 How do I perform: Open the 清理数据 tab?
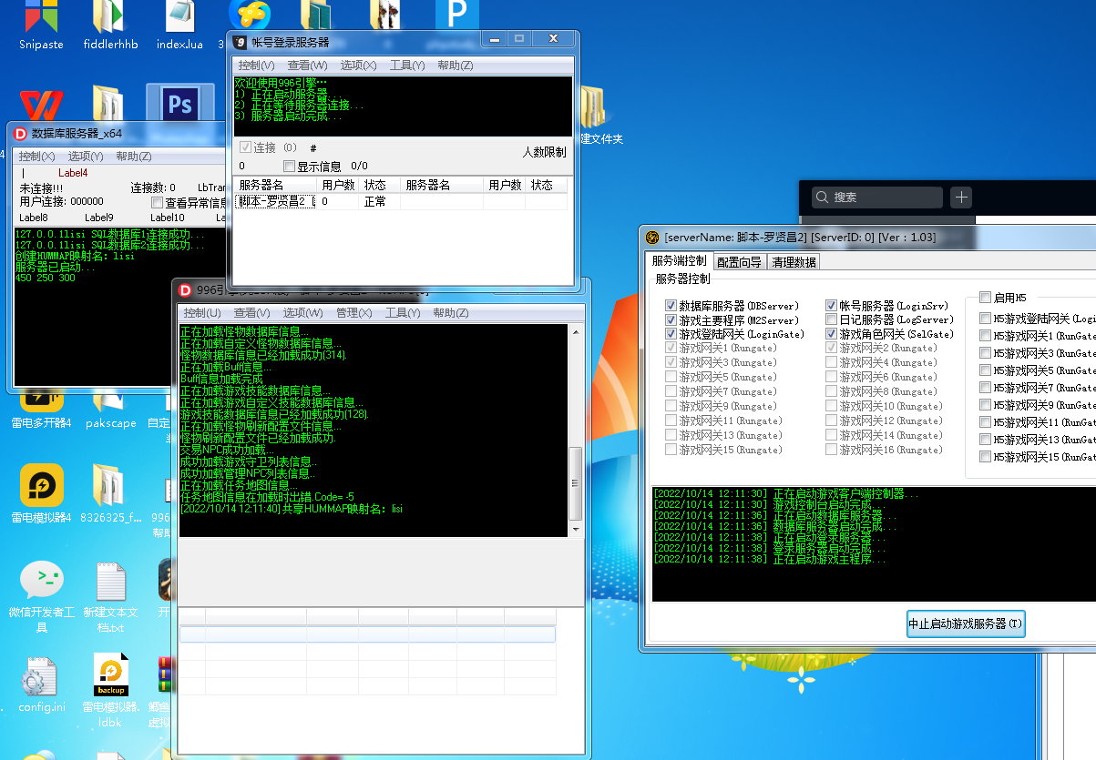tap(794, 262)
